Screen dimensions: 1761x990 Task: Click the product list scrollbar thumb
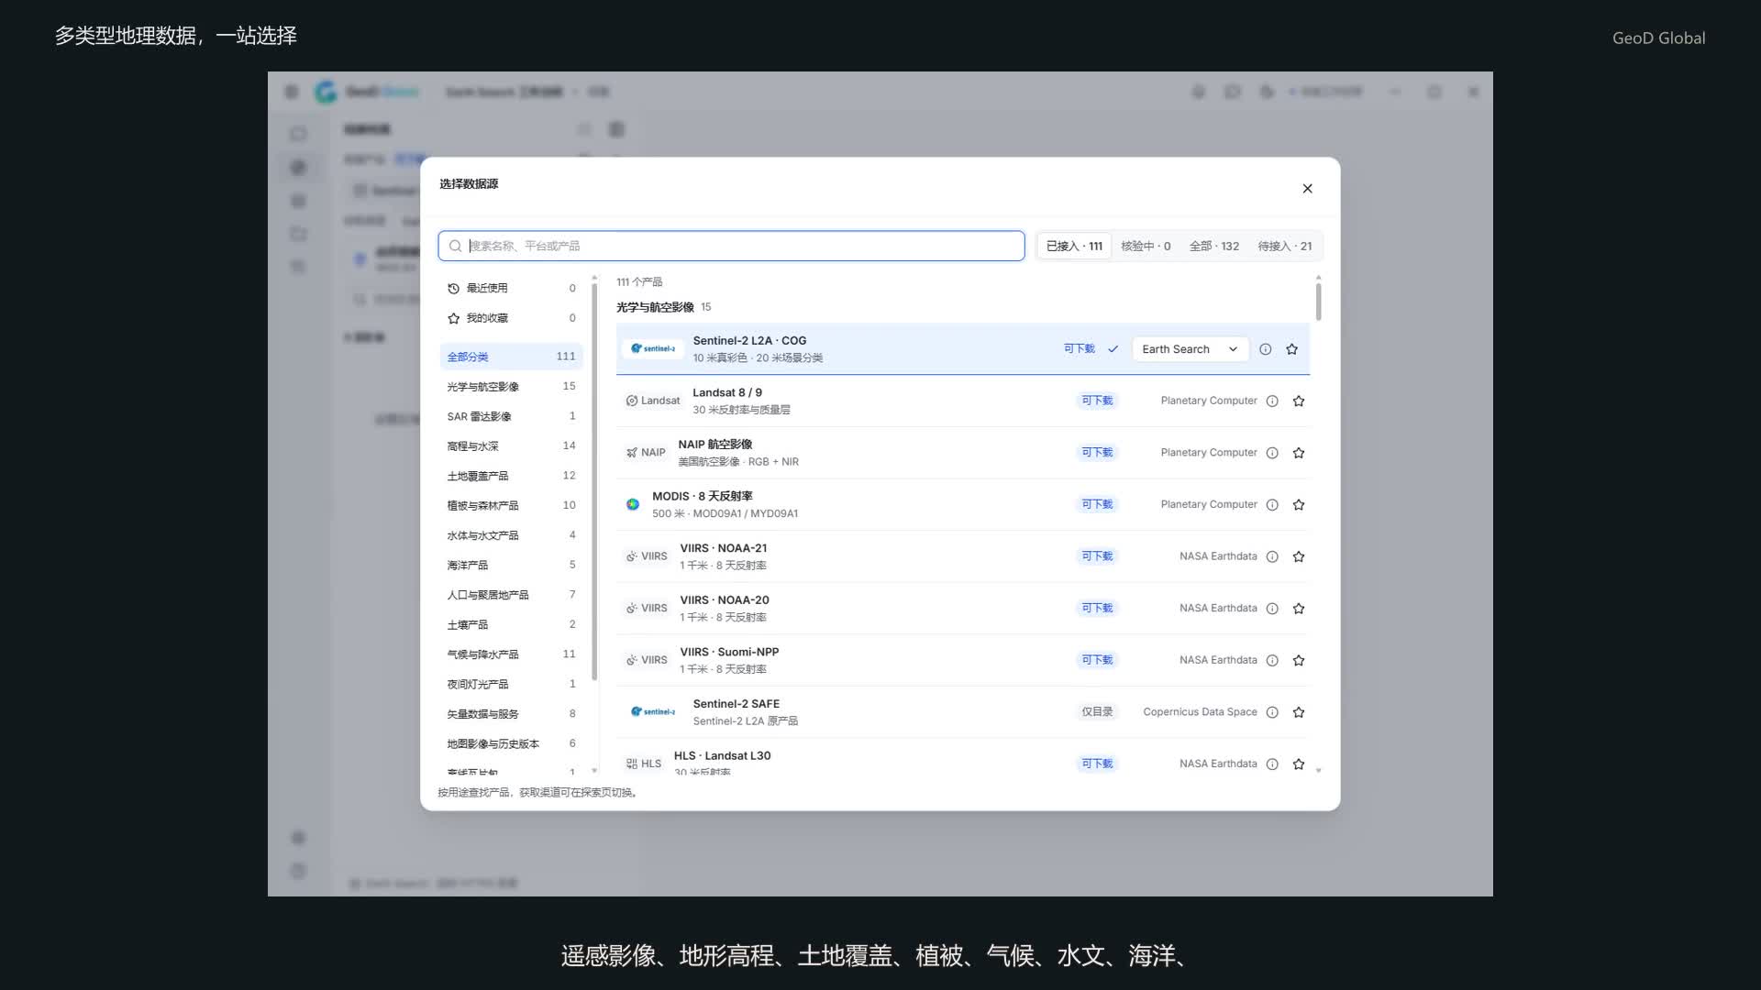[x=1318, y=302]
